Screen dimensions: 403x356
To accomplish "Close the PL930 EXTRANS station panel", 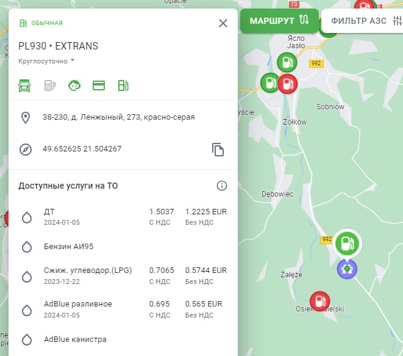I will (223, 23).
